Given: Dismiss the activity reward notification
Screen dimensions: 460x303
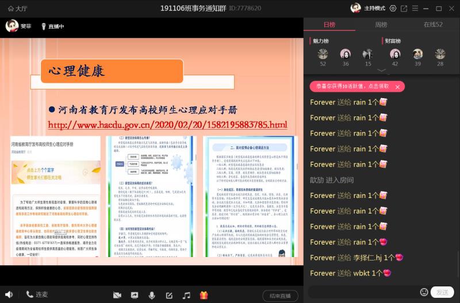Looking at the screenshot, I should [x=397, y=86].
